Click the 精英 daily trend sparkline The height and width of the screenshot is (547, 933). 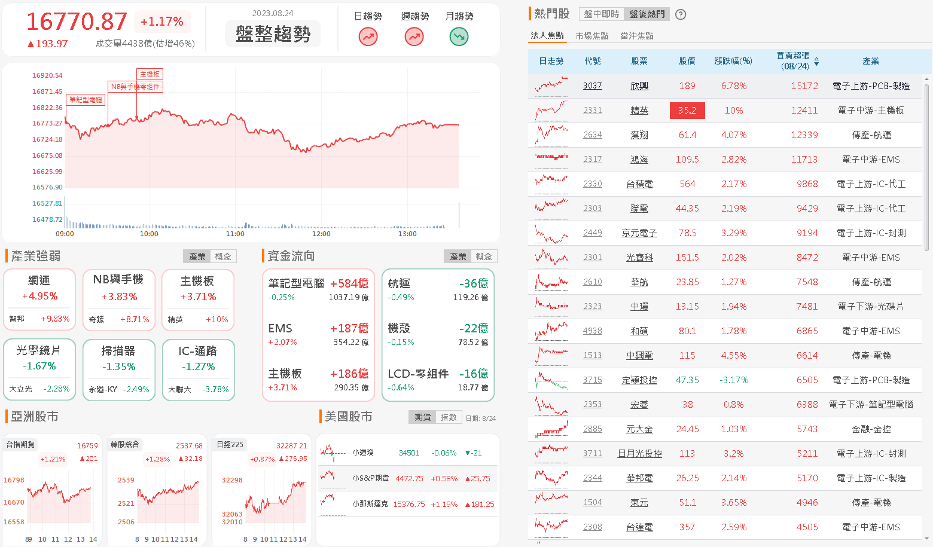551,111
